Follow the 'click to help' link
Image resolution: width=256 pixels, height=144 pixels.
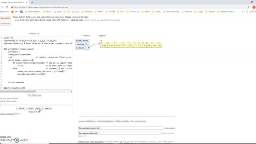77,20
